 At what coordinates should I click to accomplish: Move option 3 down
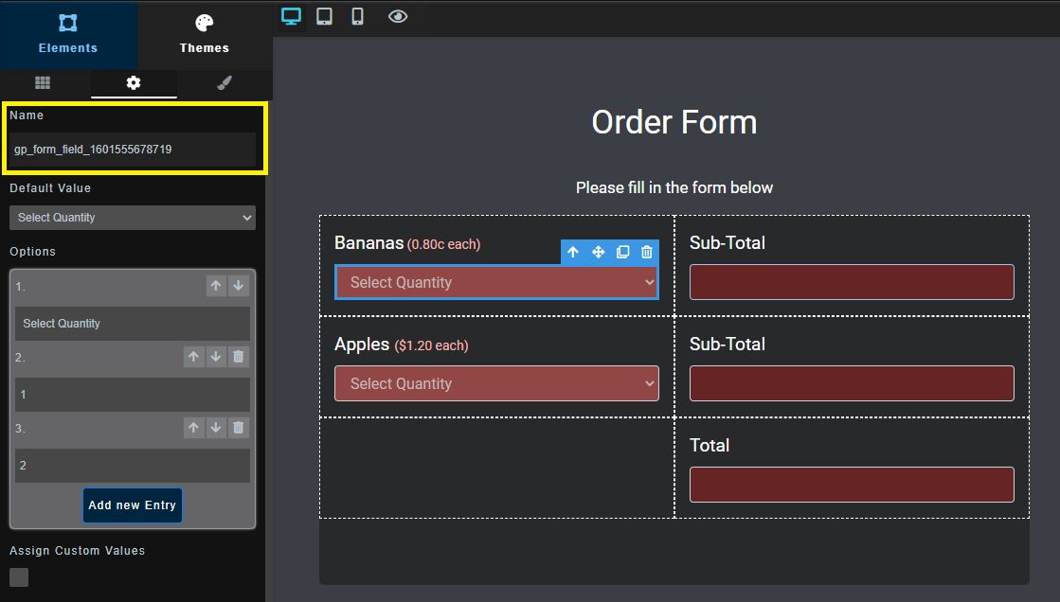216,428
